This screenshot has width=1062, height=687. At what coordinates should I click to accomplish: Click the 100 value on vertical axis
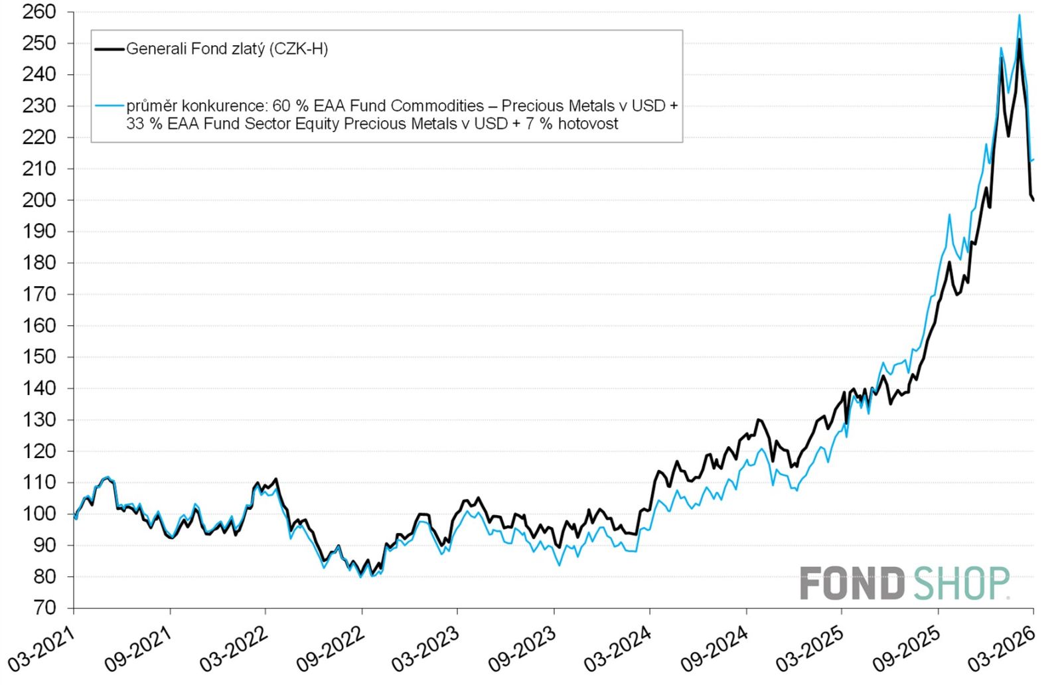point(39,514)
